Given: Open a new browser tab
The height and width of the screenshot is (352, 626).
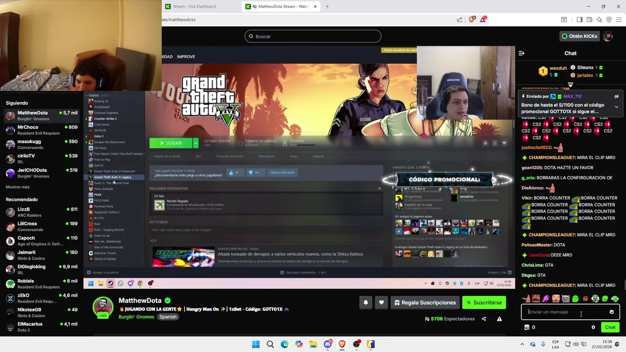Looking at the screenshot, I should [x=327, y=6].
